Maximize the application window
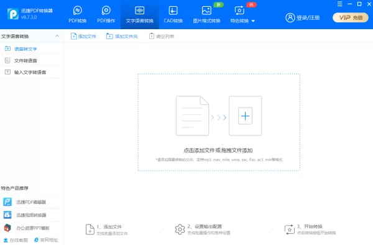Viewport: 373px width, 245px height. (359, 4)
